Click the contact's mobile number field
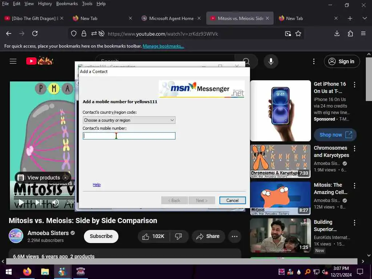Viewport: 372px width, 279px height. (129, 136)
